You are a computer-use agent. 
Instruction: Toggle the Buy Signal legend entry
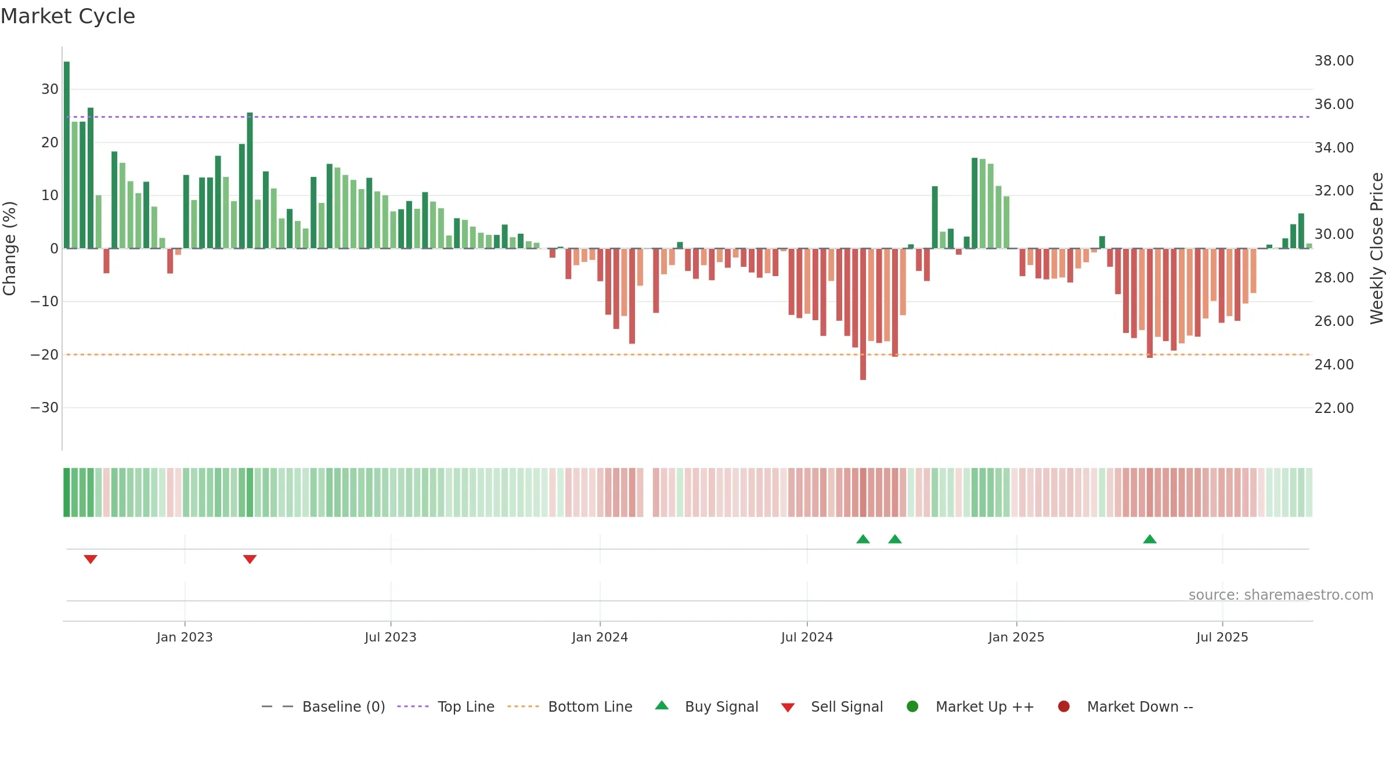click(706, 706)
